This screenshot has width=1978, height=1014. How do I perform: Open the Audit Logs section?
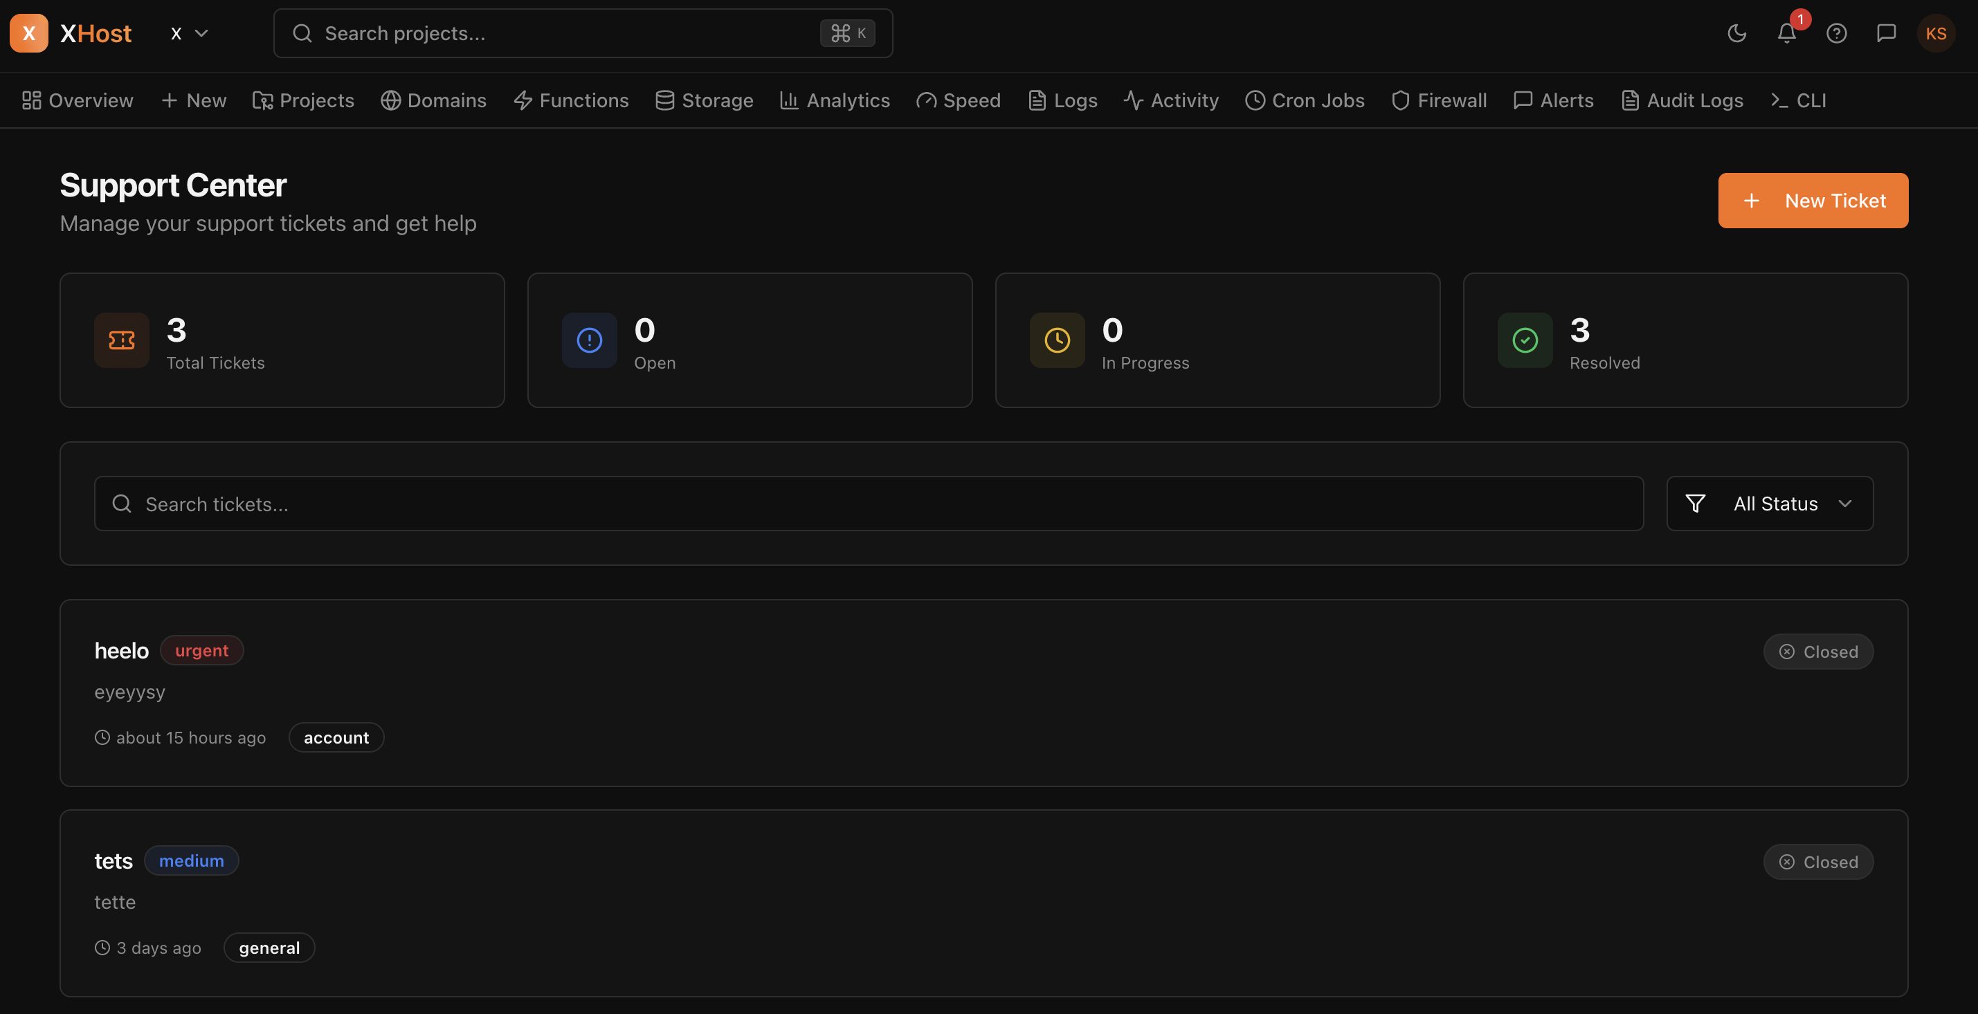1682,100
